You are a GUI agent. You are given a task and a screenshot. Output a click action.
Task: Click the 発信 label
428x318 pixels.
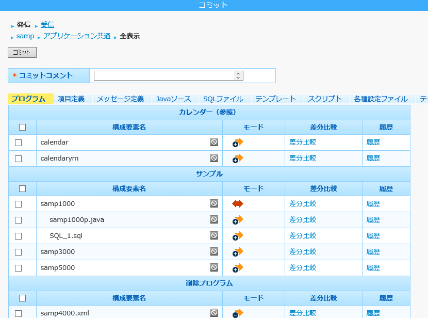[24, 25]
